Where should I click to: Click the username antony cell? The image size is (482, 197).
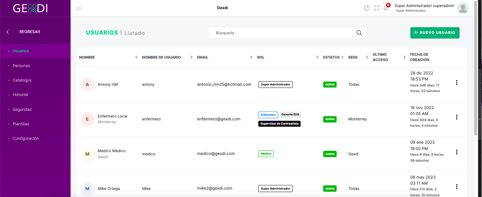[148, 84]
